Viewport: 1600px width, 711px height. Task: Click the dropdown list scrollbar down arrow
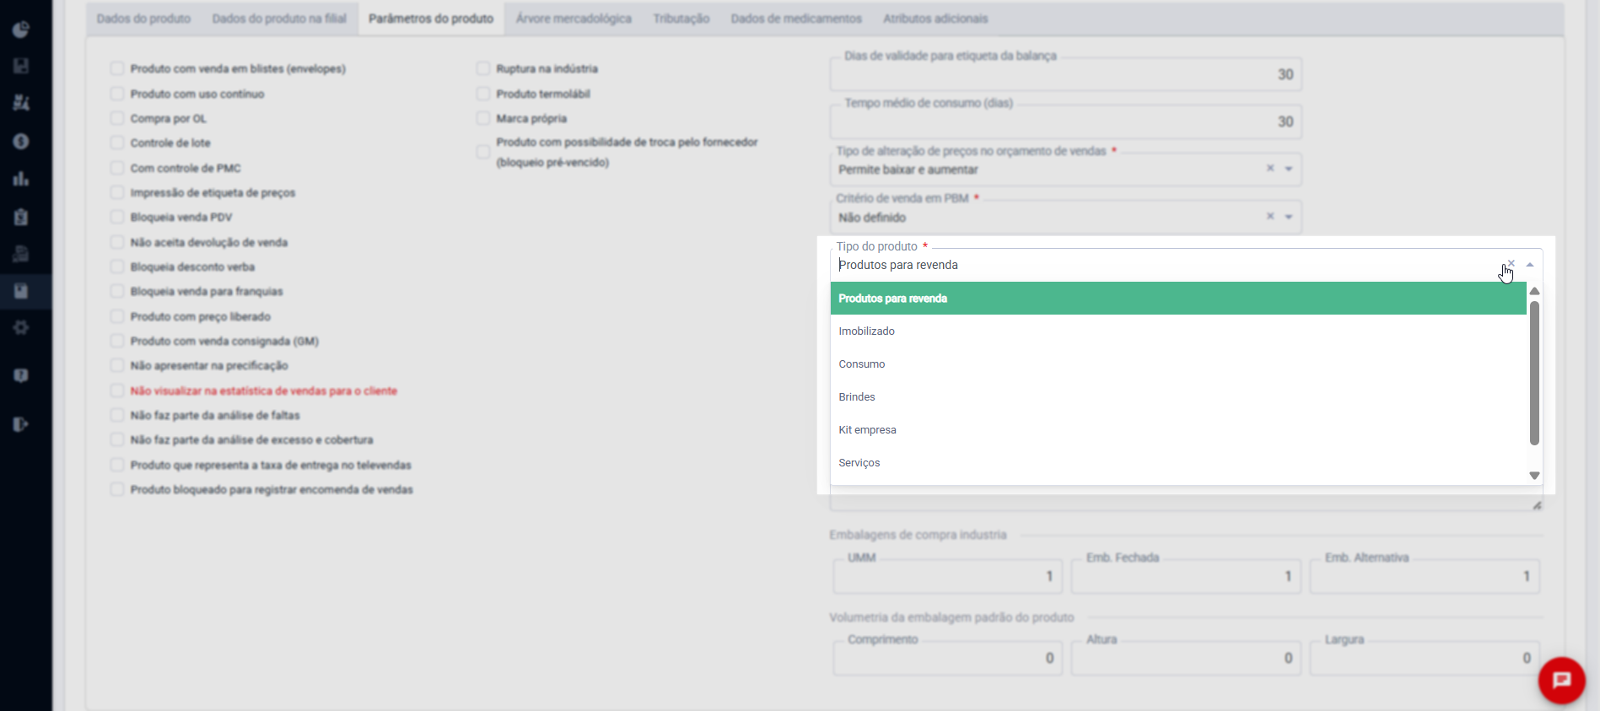pos(1534,476)
